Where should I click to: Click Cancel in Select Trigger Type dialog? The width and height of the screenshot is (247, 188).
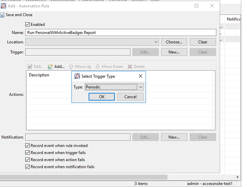point(130,97)
